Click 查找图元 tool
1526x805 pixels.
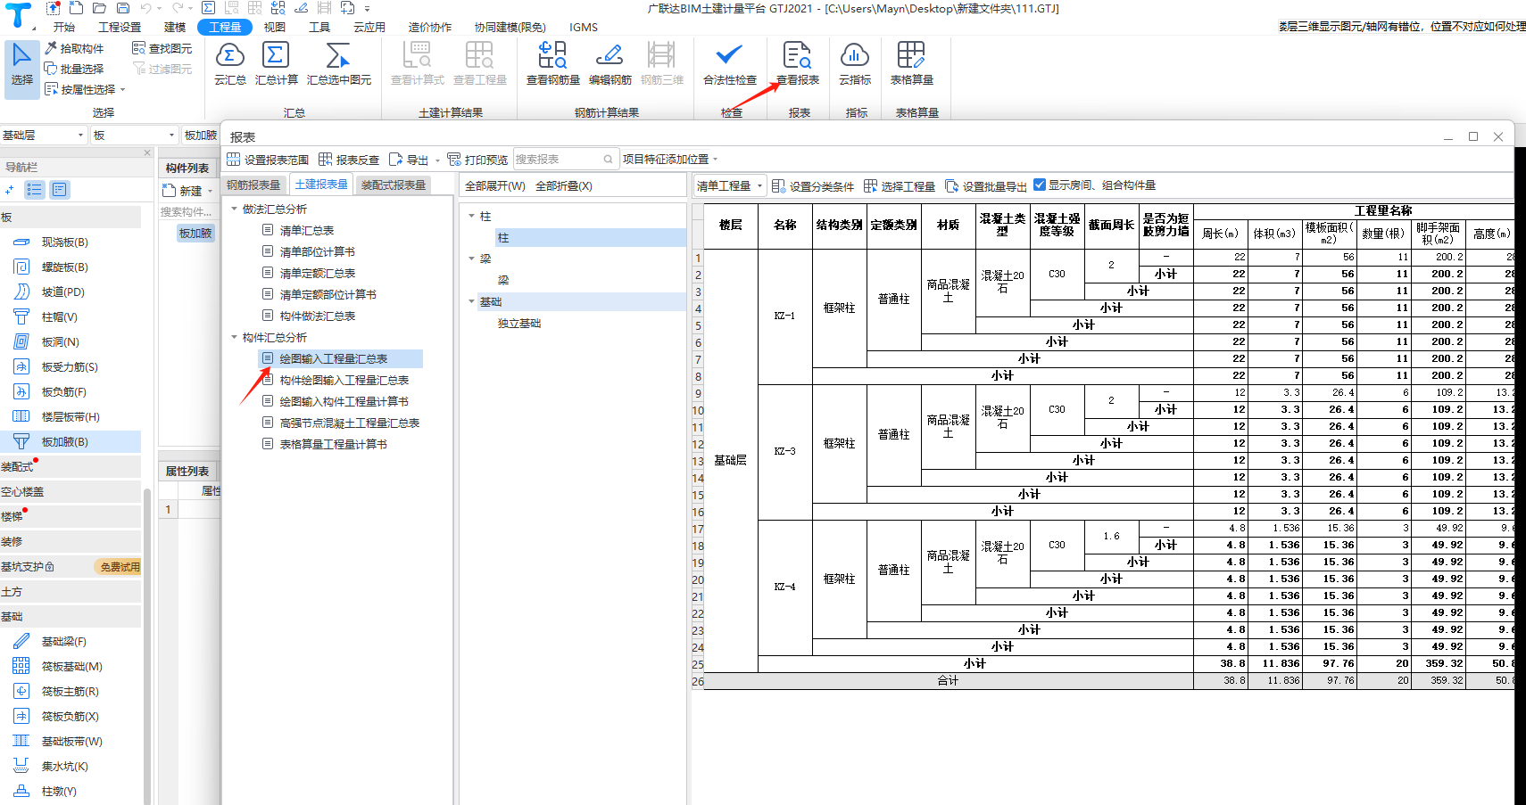tap(162, 48)
